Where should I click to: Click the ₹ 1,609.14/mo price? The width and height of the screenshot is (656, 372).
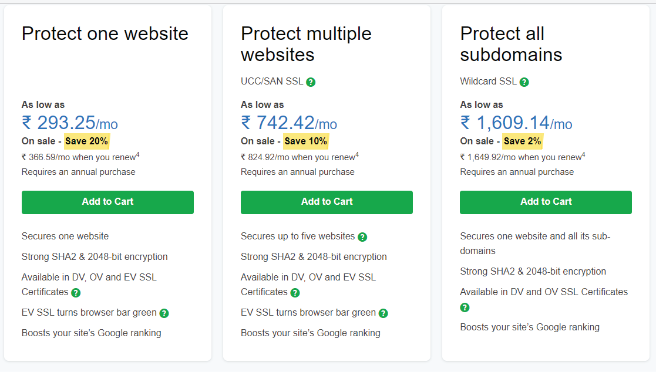pos(516,123)
